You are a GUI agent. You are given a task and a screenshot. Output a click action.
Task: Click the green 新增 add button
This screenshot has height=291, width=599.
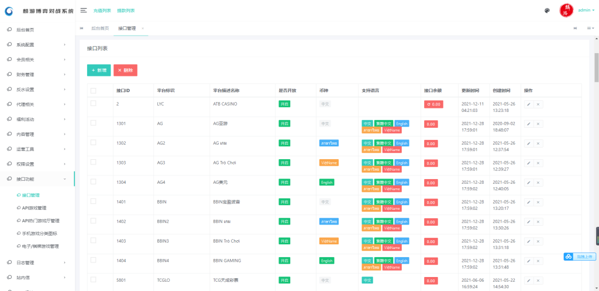[x=99, y=70]
